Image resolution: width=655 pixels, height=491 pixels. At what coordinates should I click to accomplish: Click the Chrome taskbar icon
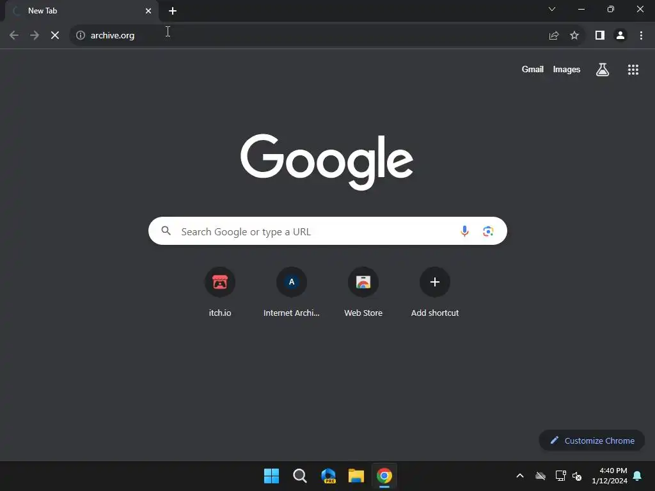[384, 476]
